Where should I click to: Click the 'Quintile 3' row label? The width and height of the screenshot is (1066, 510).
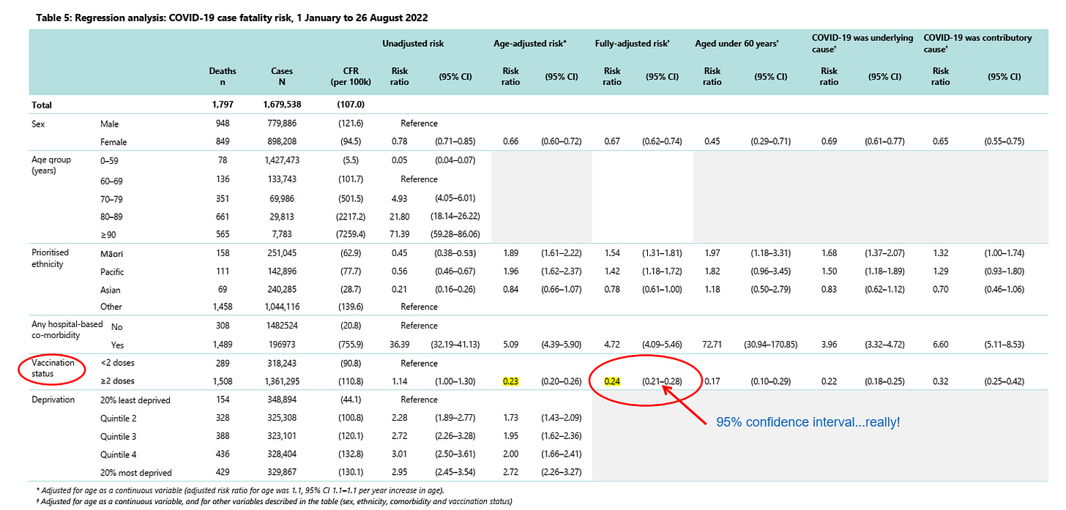tap(119, 436)
